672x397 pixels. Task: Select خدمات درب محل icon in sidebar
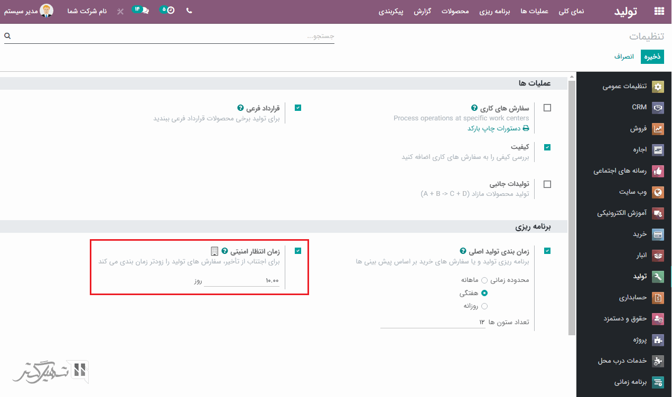[x=658, y=361]
